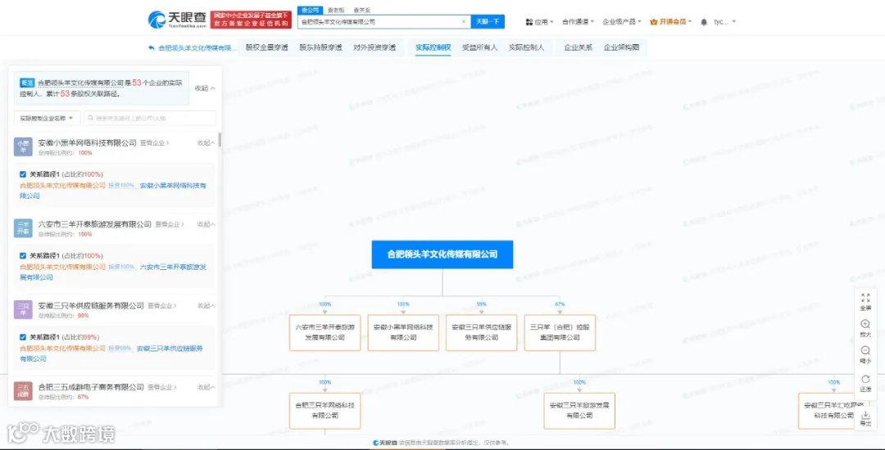Open the tyc user account dropdown
Screen dimensions: 885x450
click(x=724, y=22)
